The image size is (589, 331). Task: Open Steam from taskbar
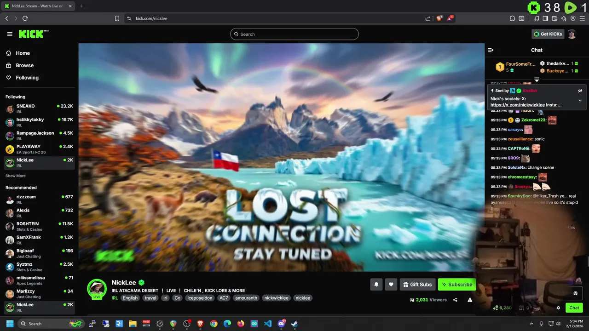[294, 324]
